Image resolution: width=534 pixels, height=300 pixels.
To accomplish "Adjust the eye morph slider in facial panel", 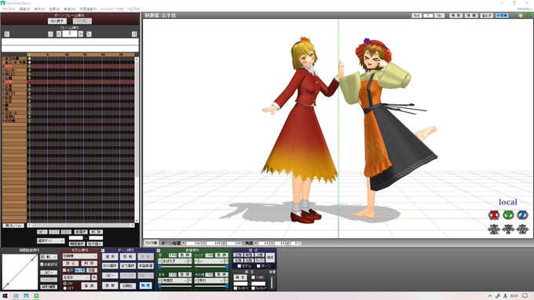I will 175,267.
